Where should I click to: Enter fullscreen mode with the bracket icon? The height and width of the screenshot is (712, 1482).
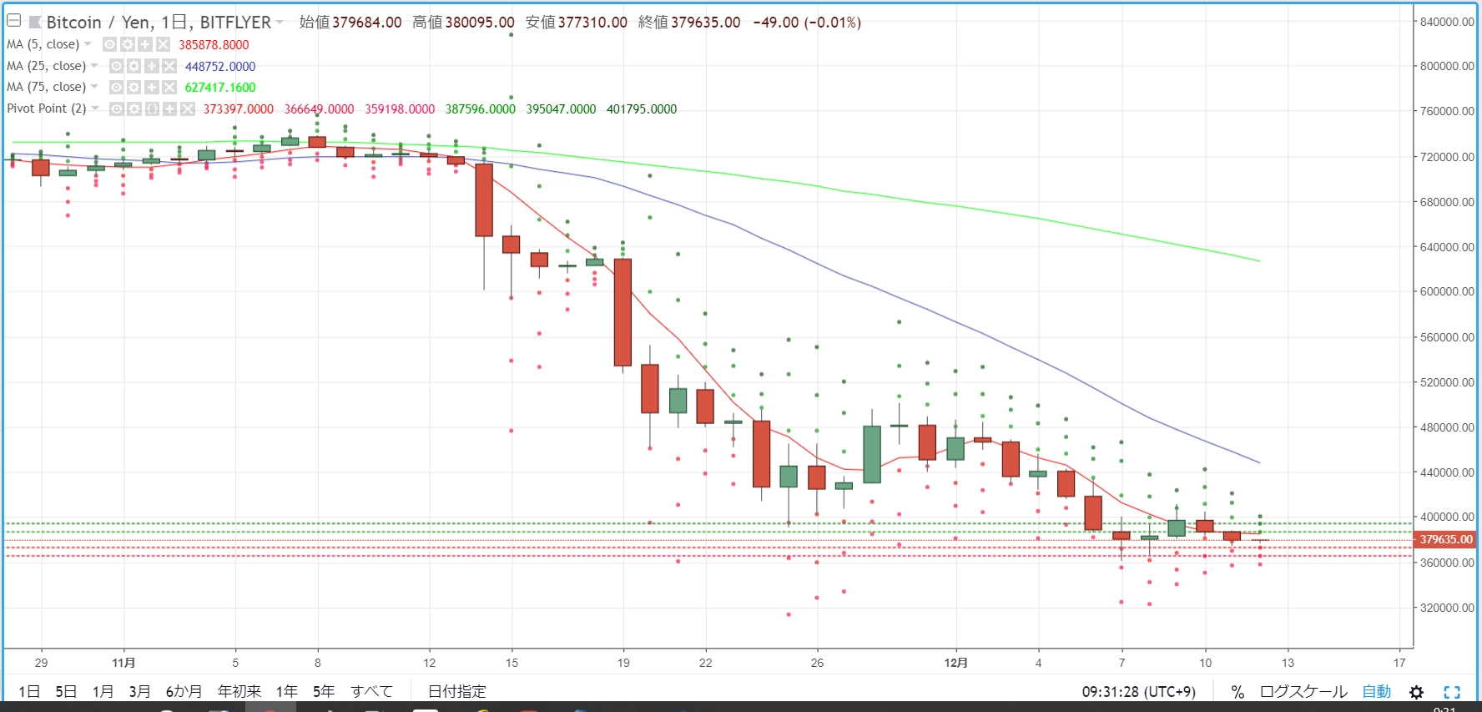click(1452, 691)
